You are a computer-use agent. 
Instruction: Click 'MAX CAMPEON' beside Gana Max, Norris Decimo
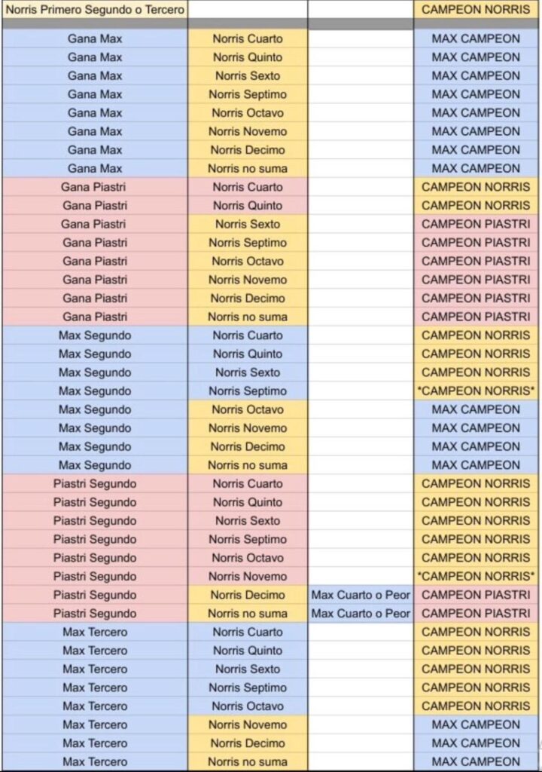click(x=476, y=149)
